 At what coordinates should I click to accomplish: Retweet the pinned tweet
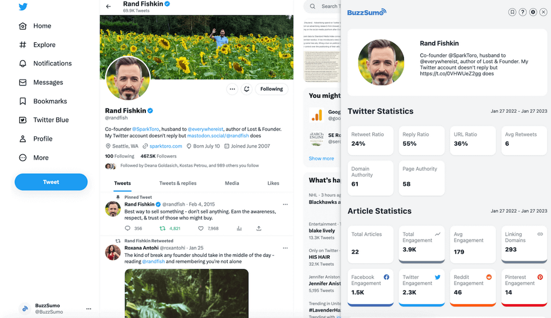(164, 228)
